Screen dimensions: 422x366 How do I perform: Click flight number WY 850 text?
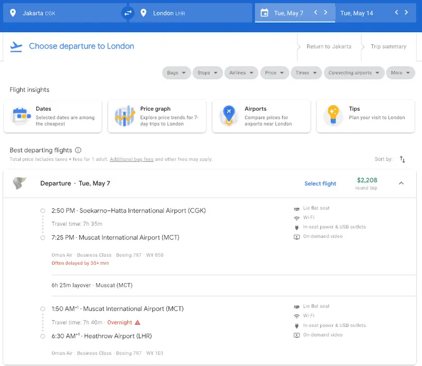pos(155,255)
